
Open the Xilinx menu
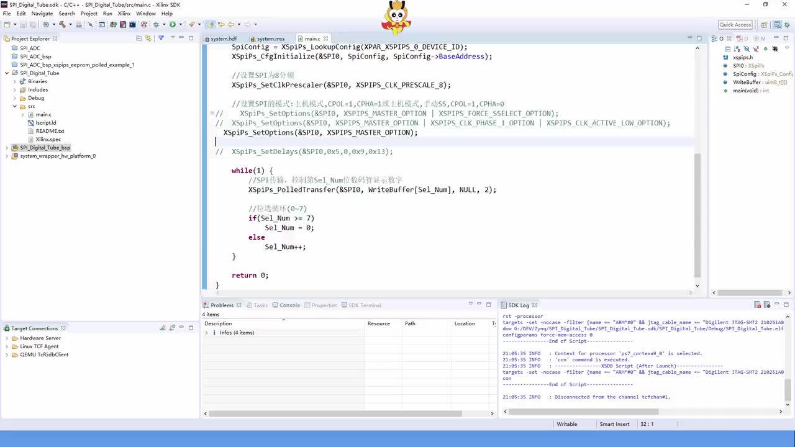[124, 13]
